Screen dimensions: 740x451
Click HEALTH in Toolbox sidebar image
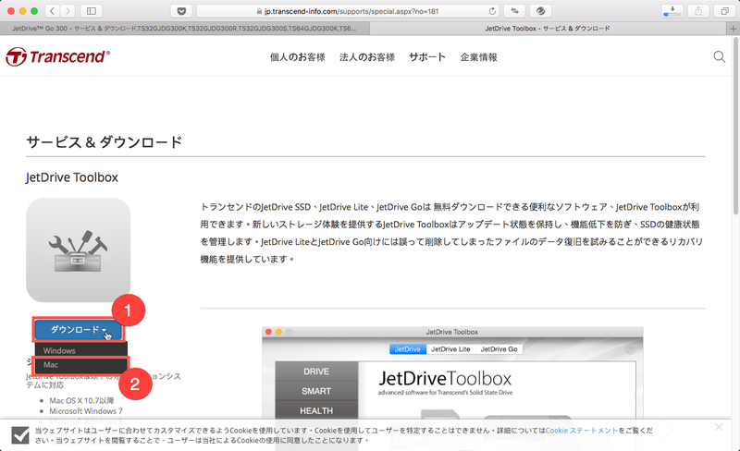[316, 411]
